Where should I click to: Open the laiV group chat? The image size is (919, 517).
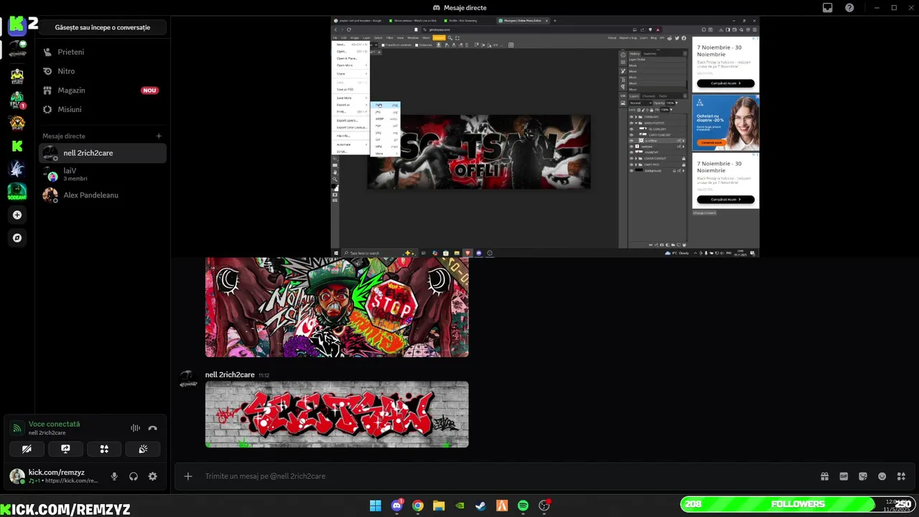[103, 174]
